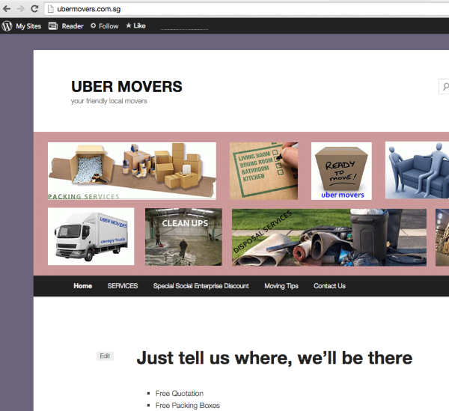Click the Edit button beside the heading
The height and width of the screenshot is (411, 449).
click(105, 356)
